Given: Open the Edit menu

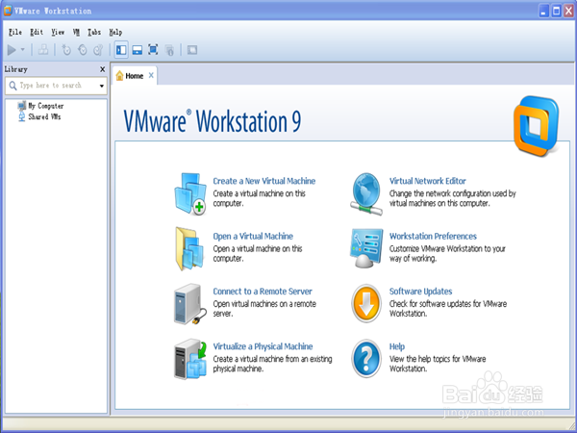Looking at the screenshot, I should [37, 33].
